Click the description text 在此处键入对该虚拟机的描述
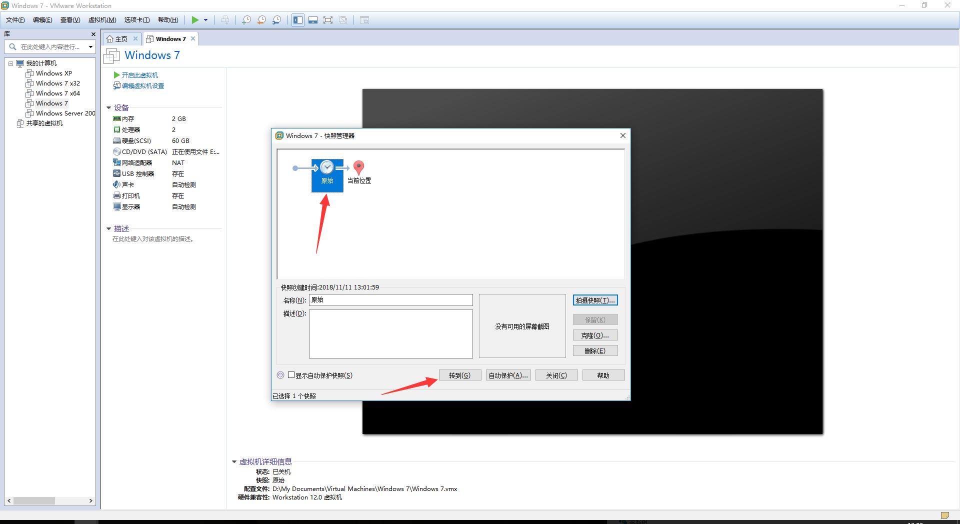This screenshot has height=524, width=960. point(153,239)
